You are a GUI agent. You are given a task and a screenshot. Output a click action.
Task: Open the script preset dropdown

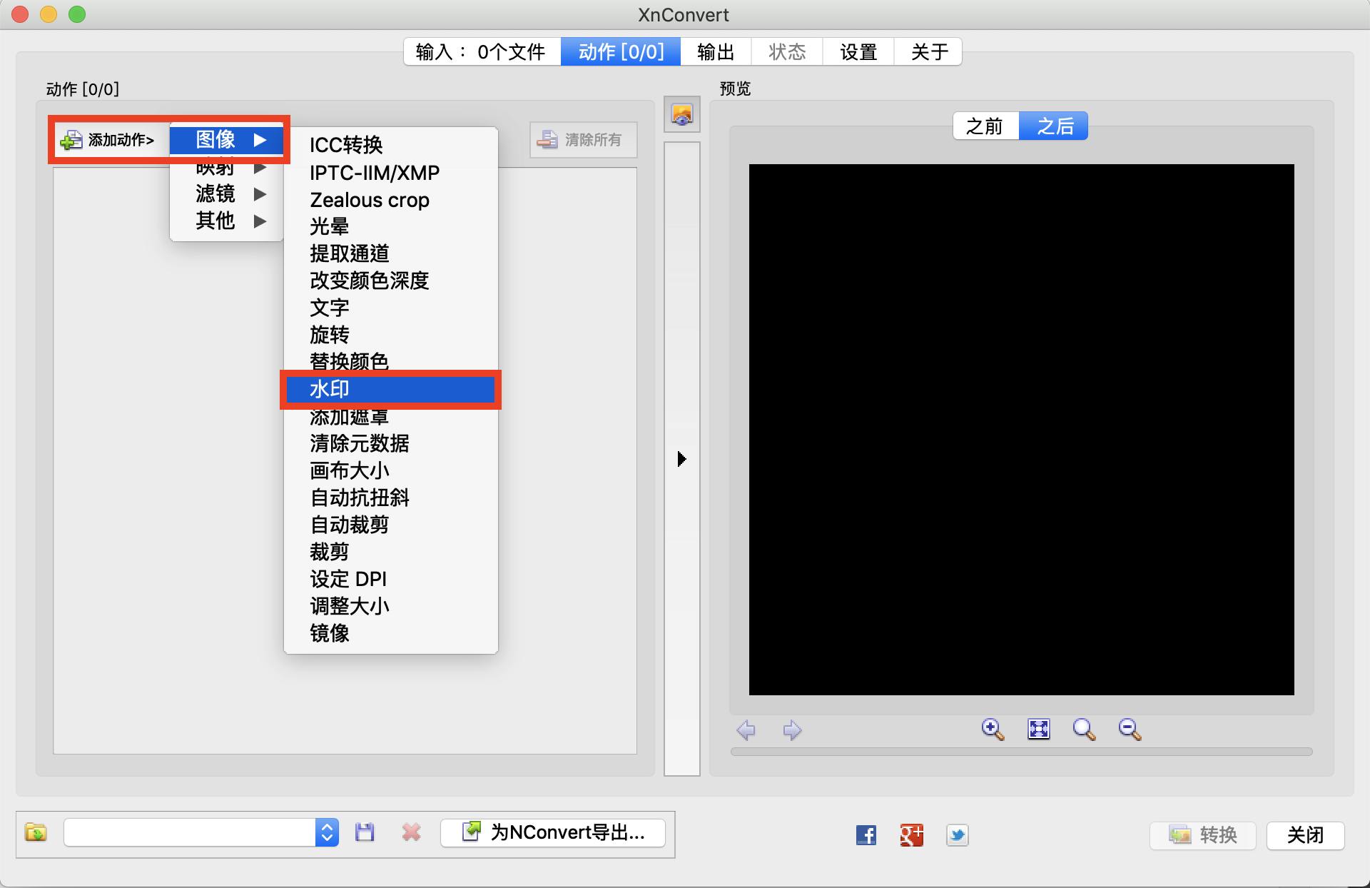tap(327, 832)
